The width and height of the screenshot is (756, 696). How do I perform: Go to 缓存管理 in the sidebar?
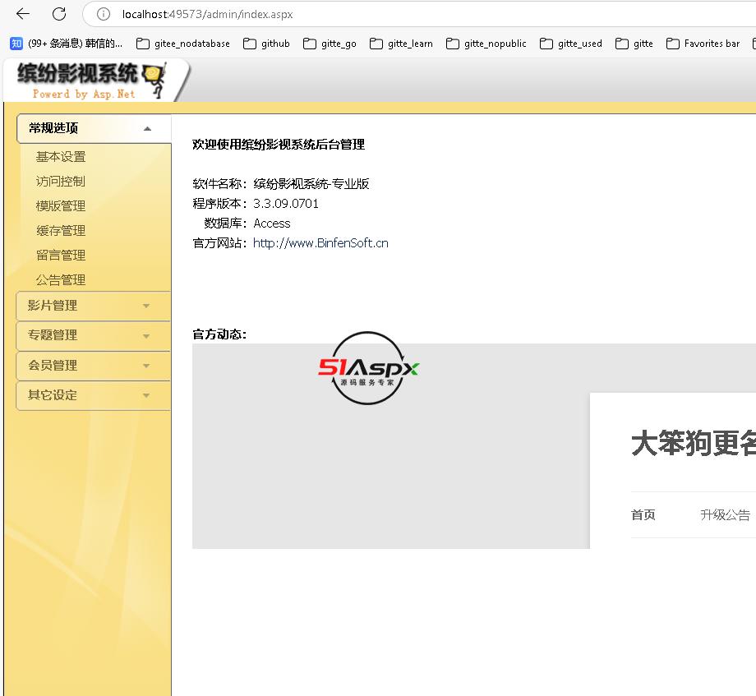tap(61, 231)
